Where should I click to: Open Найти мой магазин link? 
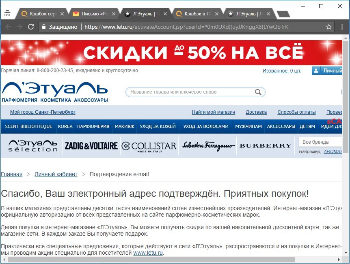point(214,112)
